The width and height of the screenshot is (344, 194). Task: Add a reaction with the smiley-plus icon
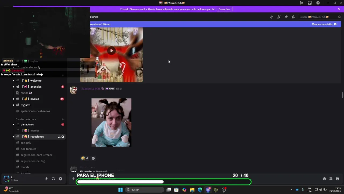pos(93,158)
